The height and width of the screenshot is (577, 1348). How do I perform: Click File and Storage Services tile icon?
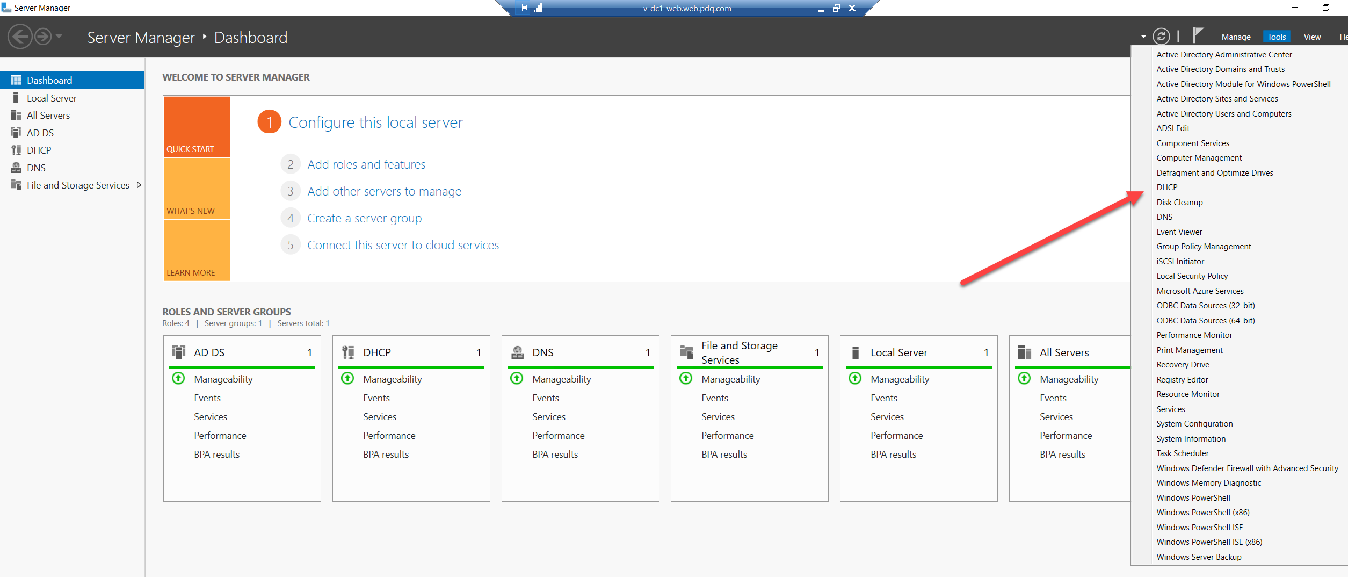tap(686, 352)
